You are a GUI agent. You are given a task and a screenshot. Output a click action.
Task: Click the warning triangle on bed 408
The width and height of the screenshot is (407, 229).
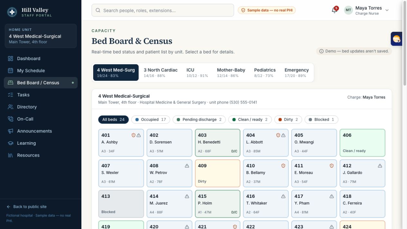tap(187, 166)
